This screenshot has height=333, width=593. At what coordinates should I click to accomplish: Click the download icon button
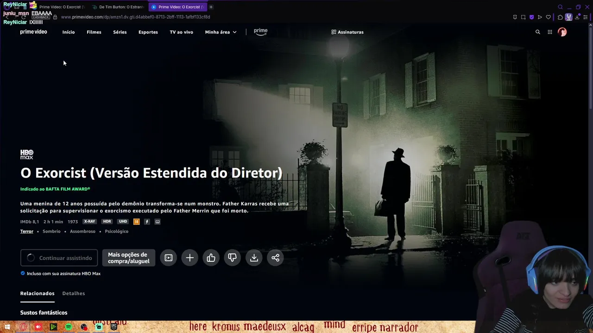click(x=254, y=258)
